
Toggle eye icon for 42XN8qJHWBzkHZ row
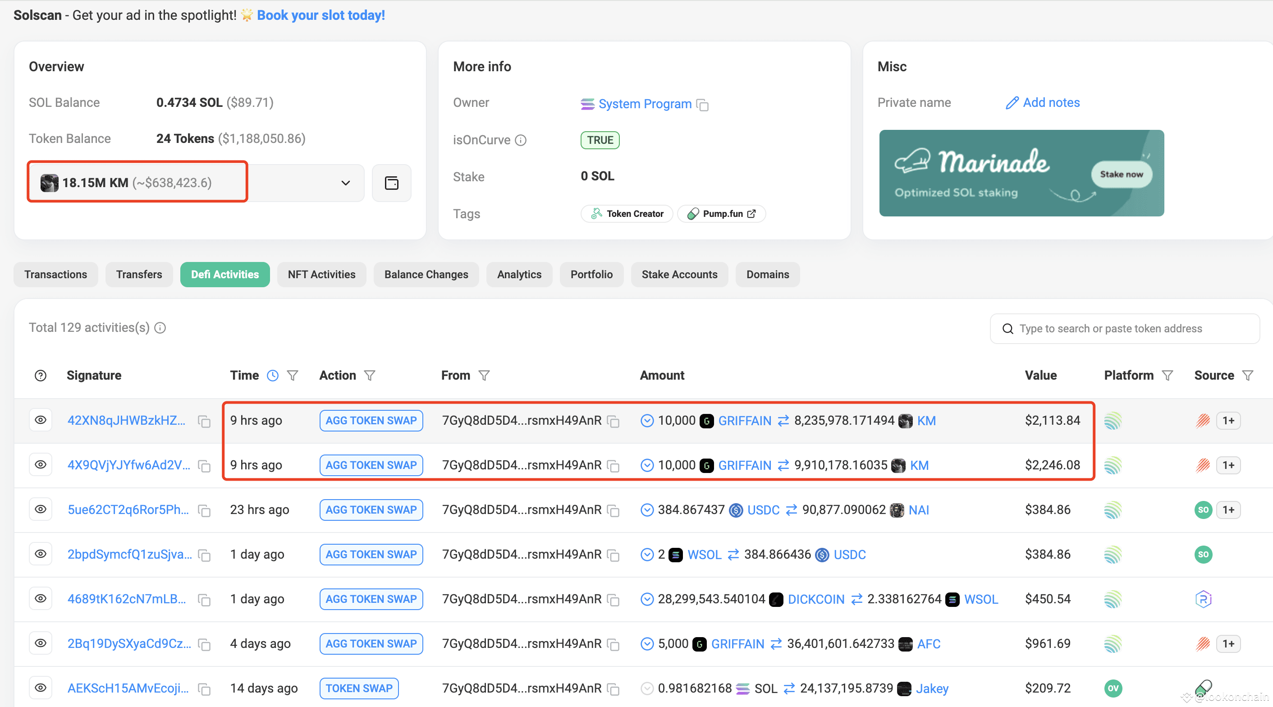coord(41,420)
